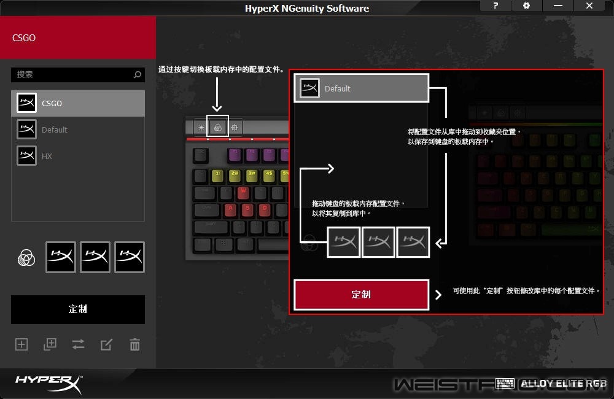The image size is (614, 399).
Task: Delete the profile with the trash icon
Action: [x=134, y=344]
